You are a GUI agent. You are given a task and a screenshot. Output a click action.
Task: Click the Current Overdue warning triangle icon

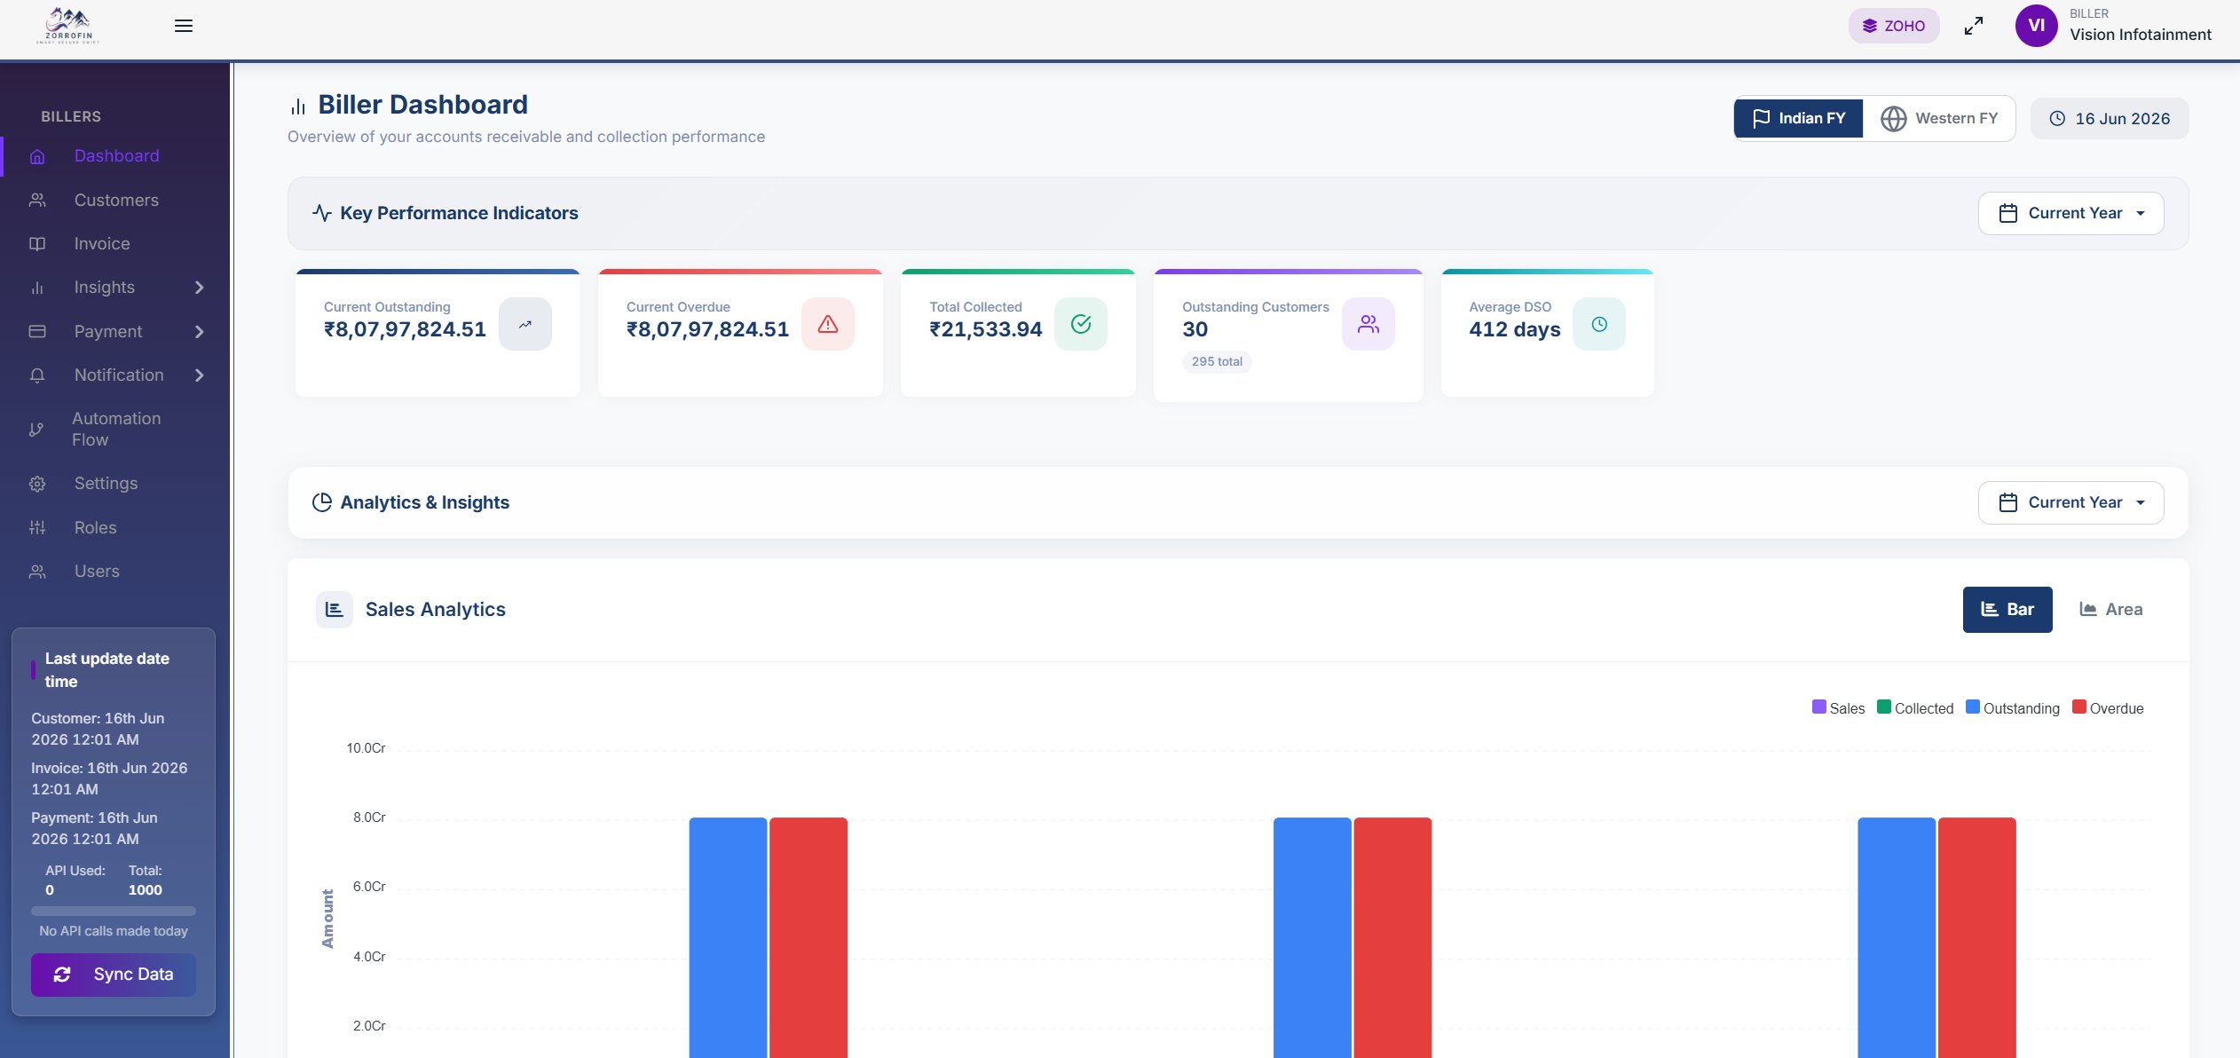coord(828,324)
